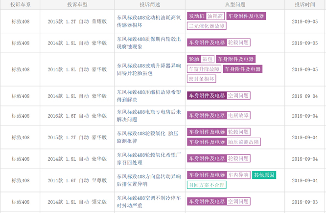
Task: Open complaint 玻璃升降器异响固特异轮胎鼓包
Action: click(x=149, y=69)
